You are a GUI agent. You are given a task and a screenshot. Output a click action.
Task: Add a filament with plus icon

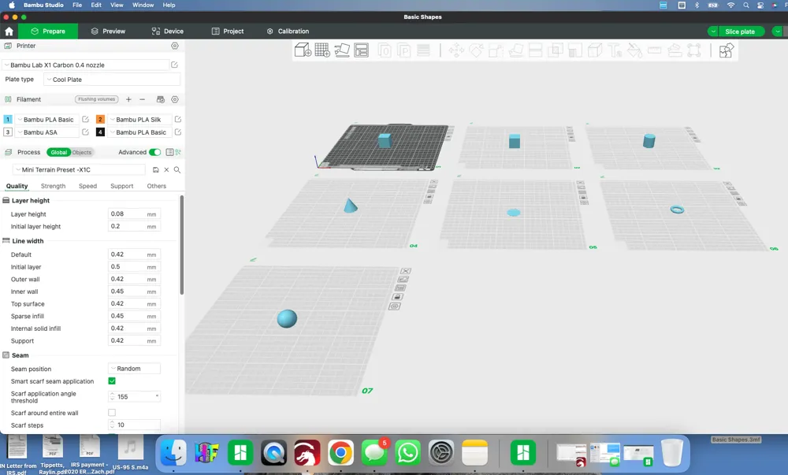coord(128,99)
